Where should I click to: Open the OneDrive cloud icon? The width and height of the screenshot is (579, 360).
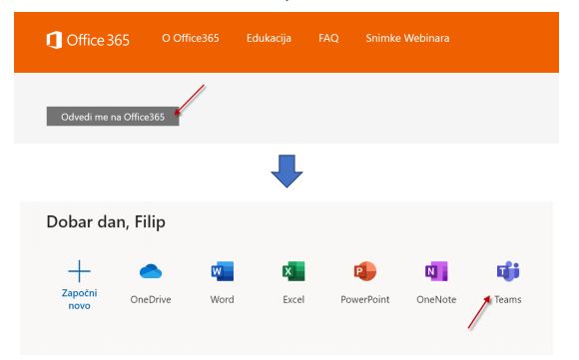151,271
